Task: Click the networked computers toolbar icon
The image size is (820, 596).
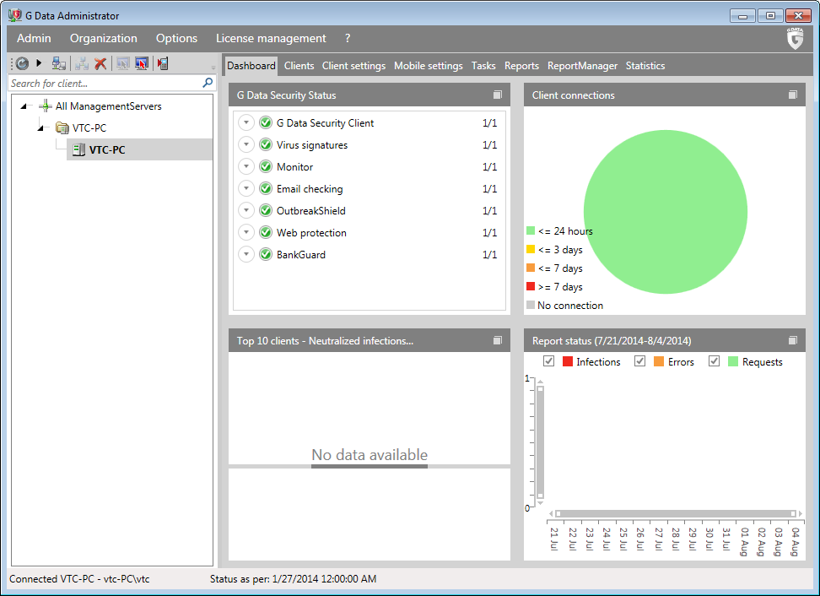Action: [x=58, y=63]
